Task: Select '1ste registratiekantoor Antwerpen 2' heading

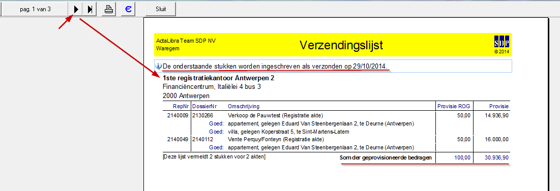Action: coord(218,78)
